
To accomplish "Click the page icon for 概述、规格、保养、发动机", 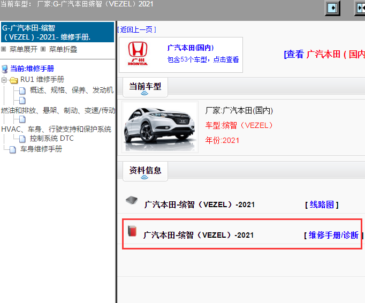I will click(22, 90).
